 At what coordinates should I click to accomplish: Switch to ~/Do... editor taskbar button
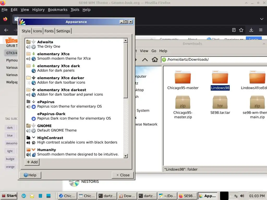(x=167, y=196)
